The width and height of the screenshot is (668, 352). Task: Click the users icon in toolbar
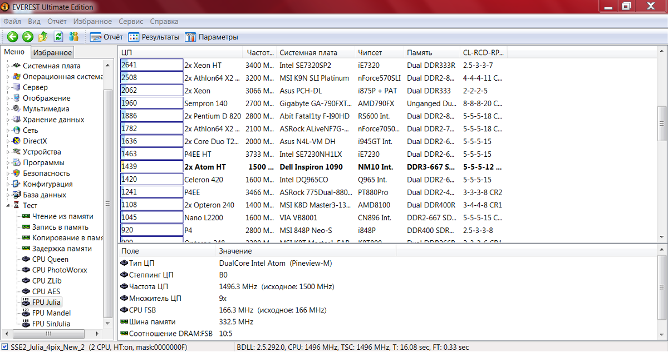73,37
